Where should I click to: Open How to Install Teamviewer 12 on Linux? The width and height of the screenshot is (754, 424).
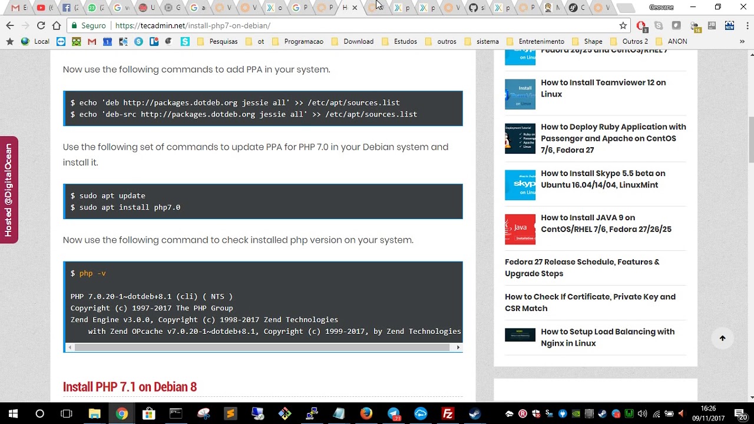point(603,88)
